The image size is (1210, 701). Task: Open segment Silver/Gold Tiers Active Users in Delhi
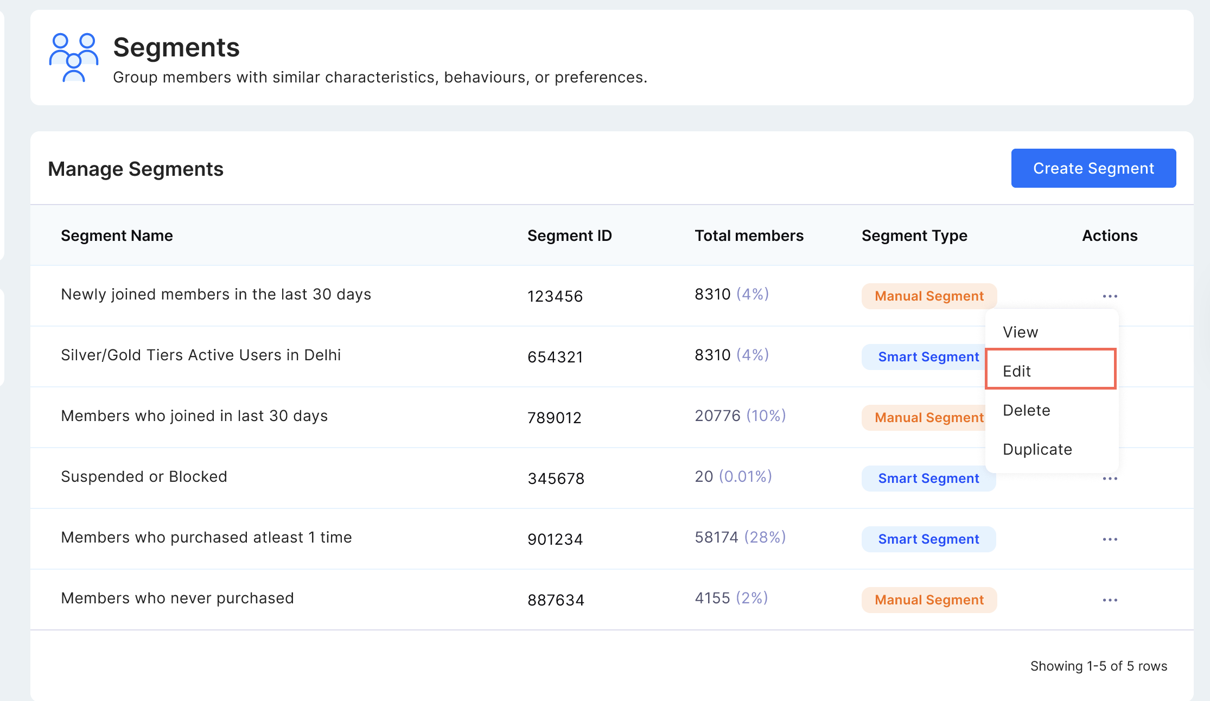click(x=201, y=355)
